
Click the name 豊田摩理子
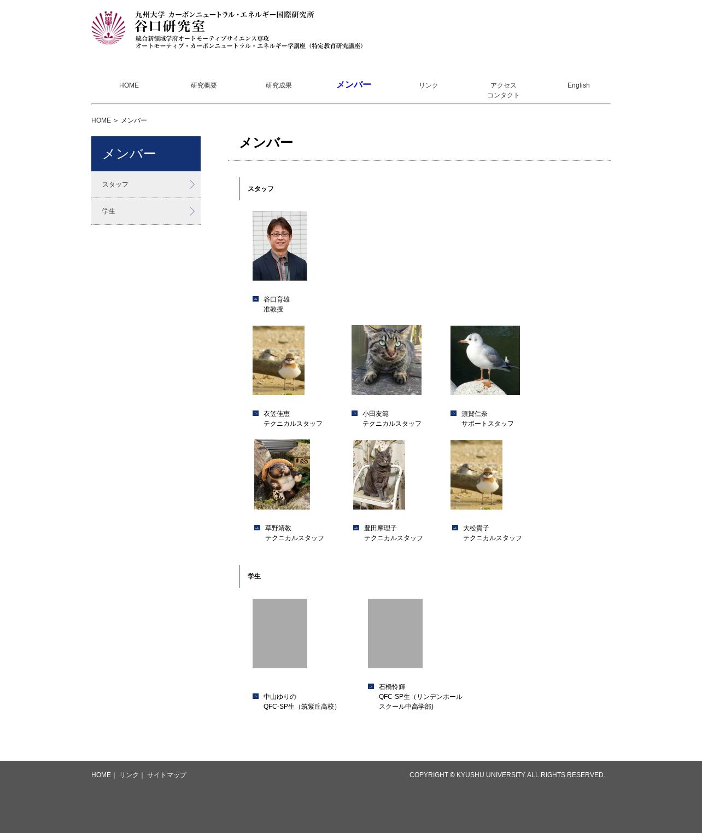coord(381,528)
